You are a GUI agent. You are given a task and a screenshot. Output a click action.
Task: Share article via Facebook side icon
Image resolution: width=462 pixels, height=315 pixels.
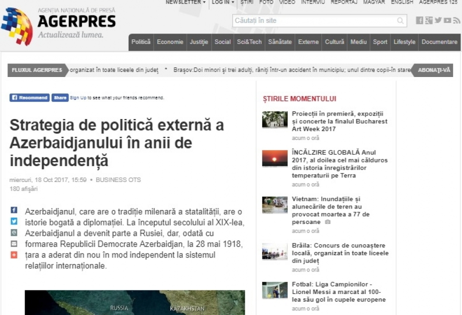pos(14,210)
